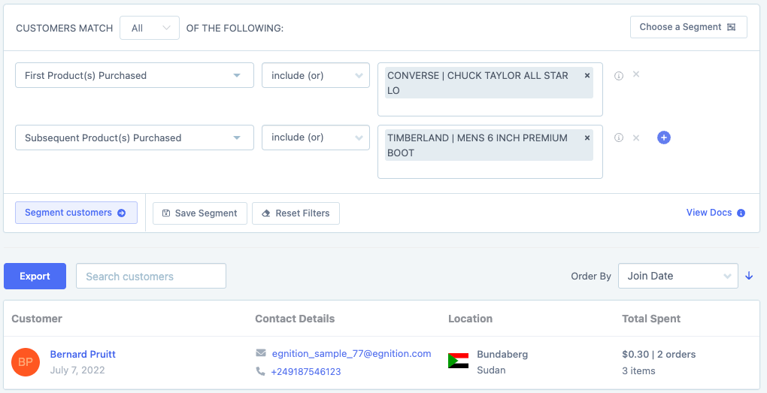This screenshot has width=767, height=393.
Task: Expand the Subsequent Product(s) Purchased dropdown
Action: (x=134, y=138)
